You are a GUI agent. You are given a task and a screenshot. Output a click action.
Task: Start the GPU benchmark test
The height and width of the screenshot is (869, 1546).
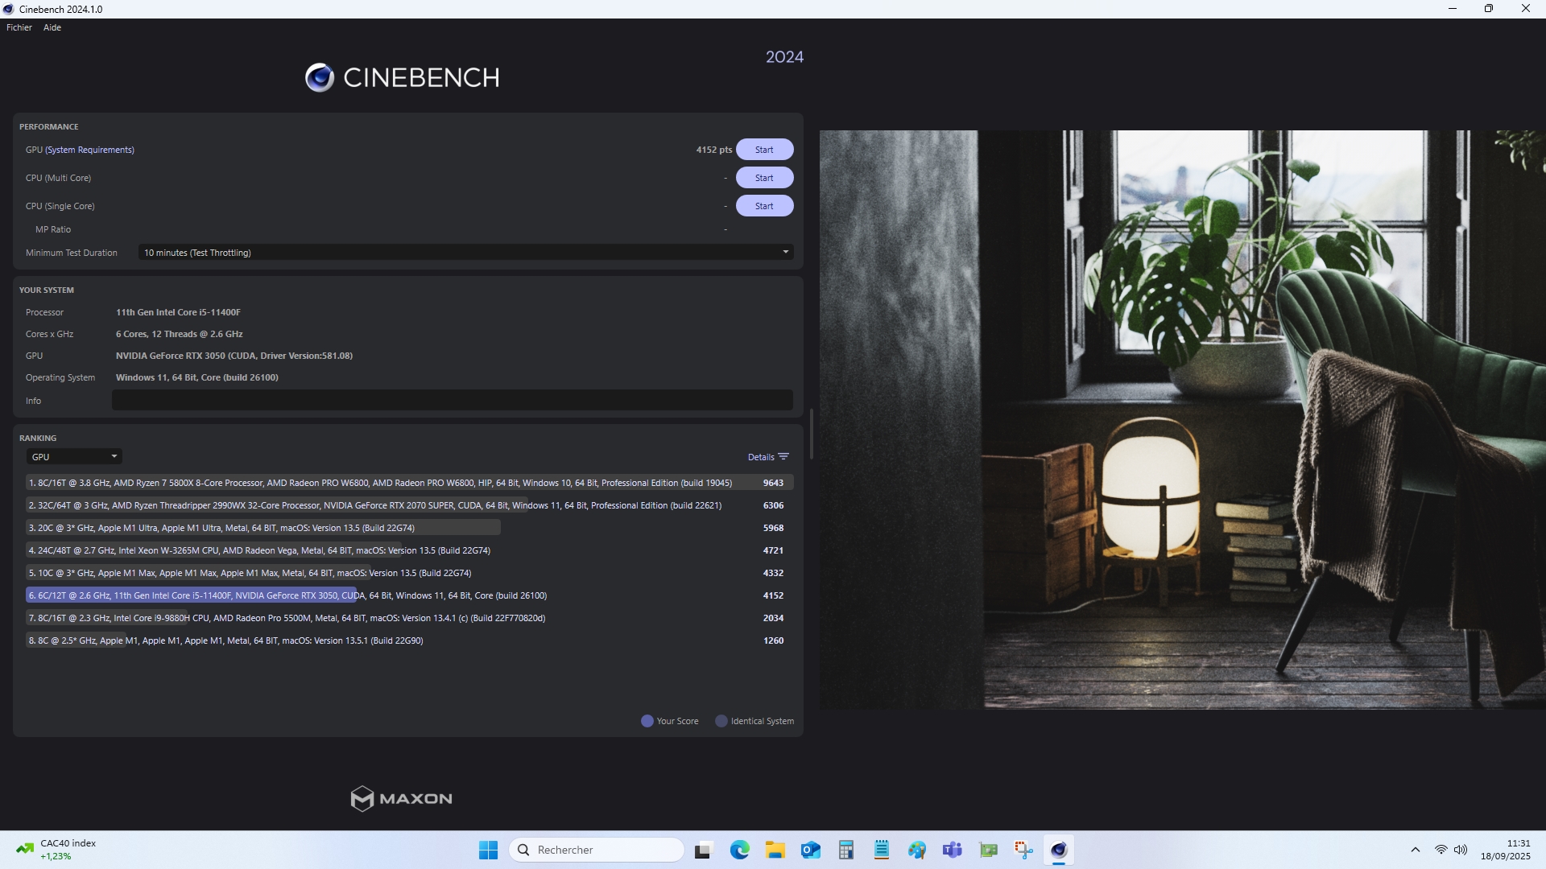click(x=764, y=150)
